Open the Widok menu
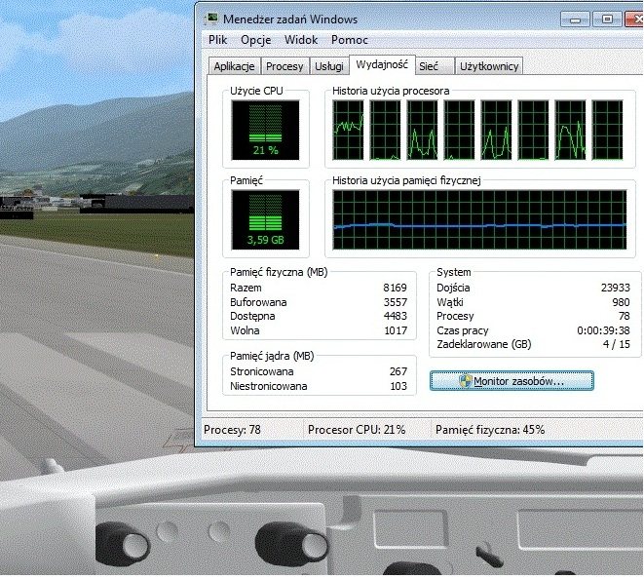The width and height of the screenshot is (644, 579). click(x=301, y=40)
